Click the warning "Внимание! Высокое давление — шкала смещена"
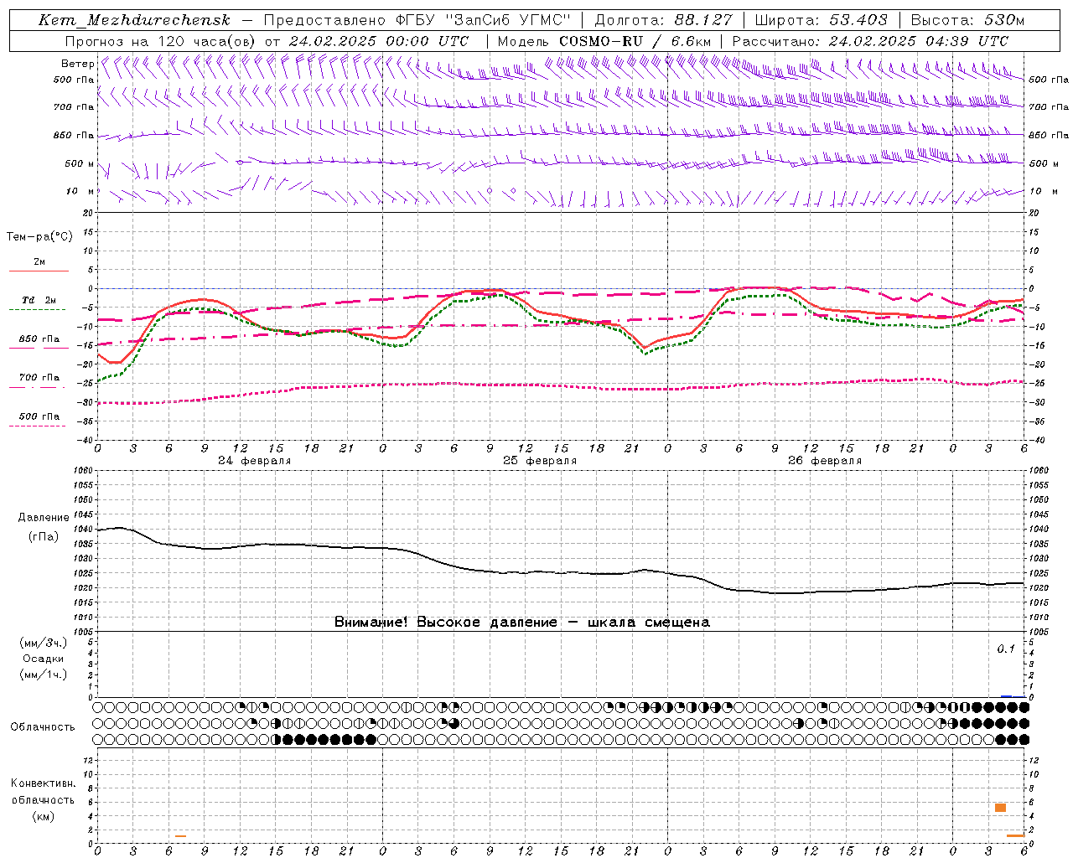 click(x=522, y=622)
